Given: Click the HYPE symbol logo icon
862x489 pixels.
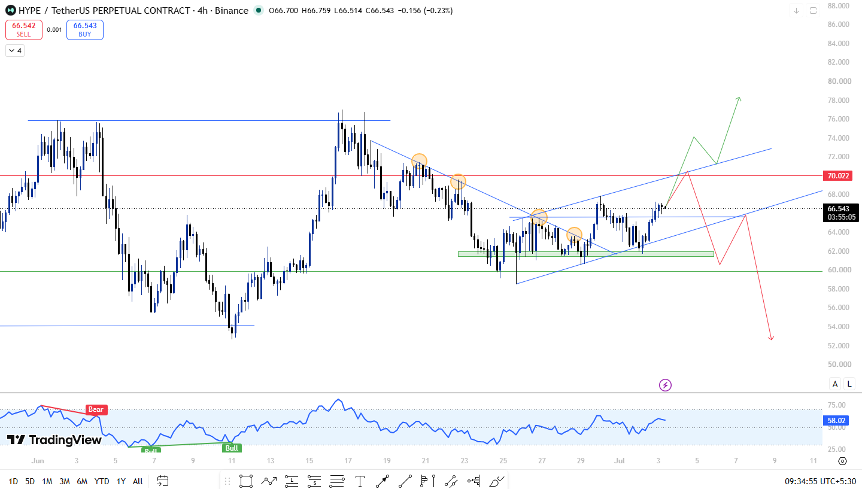Looking at the screenshot, I should point(11,10).
